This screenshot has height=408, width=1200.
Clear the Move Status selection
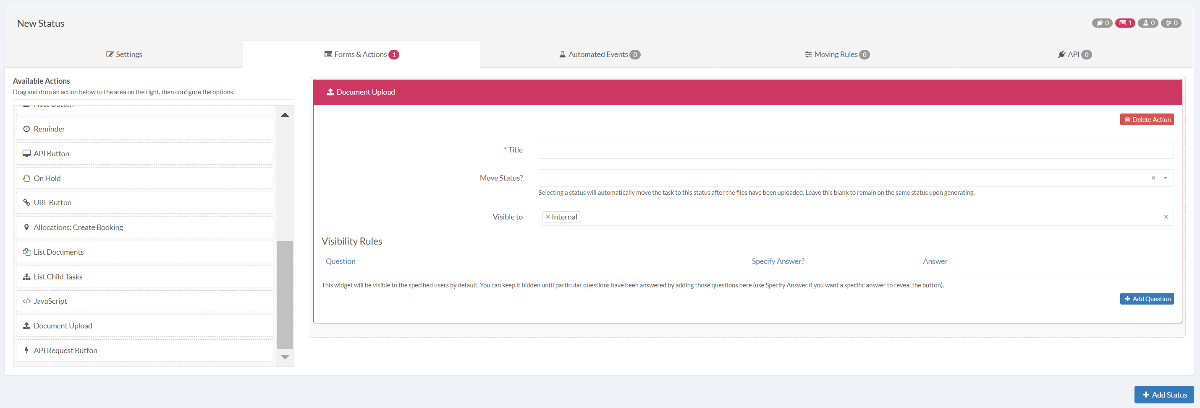point(1153,178)
